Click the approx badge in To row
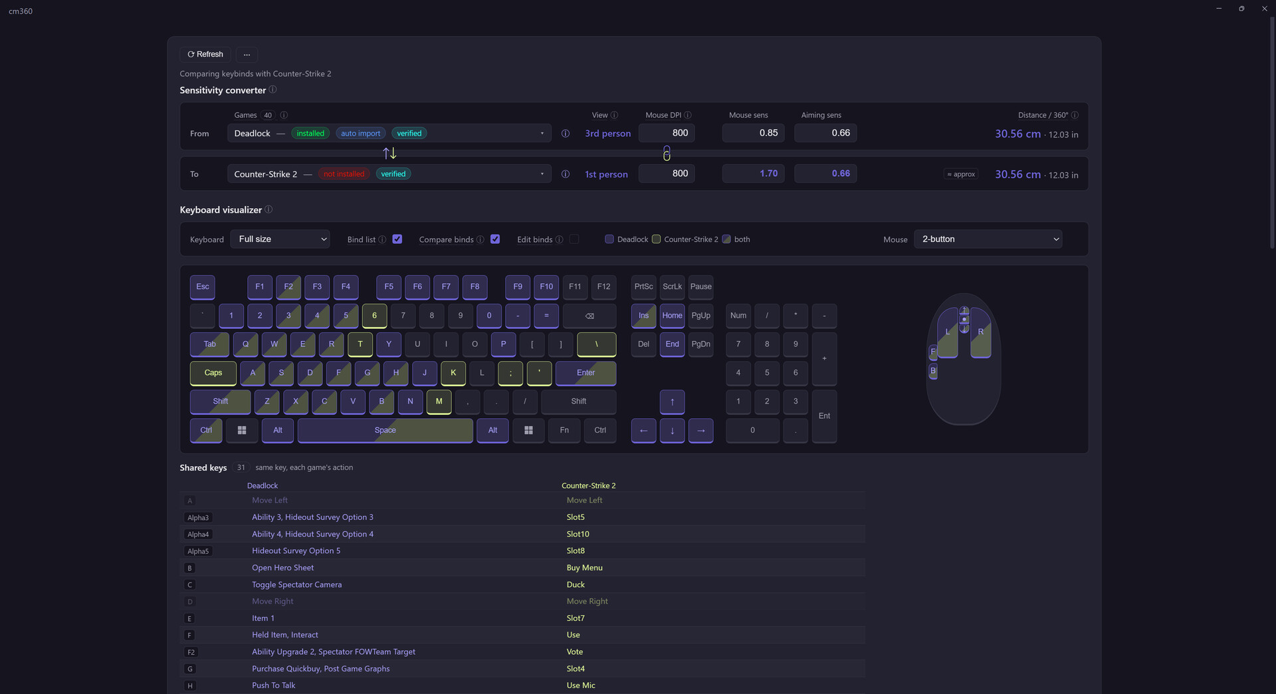1276x694 pixels. click(961, 174)
